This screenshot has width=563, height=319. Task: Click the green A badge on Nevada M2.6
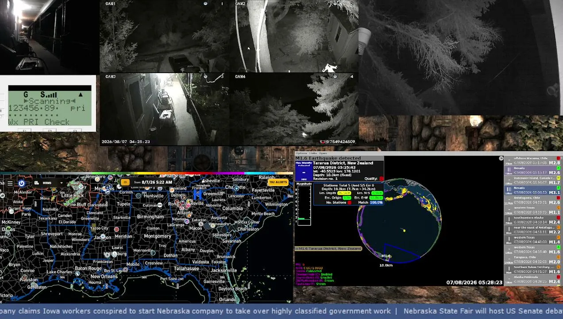coord(559,168)
